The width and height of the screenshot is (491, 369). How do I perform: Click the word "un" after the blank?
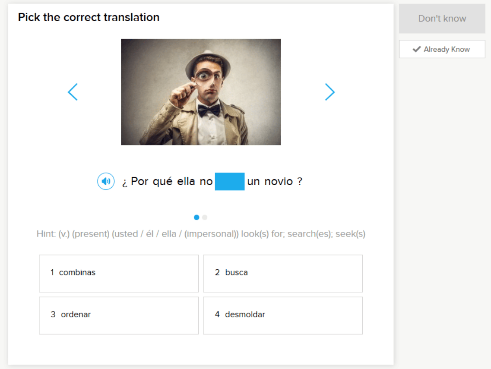(x=253, y=182)
